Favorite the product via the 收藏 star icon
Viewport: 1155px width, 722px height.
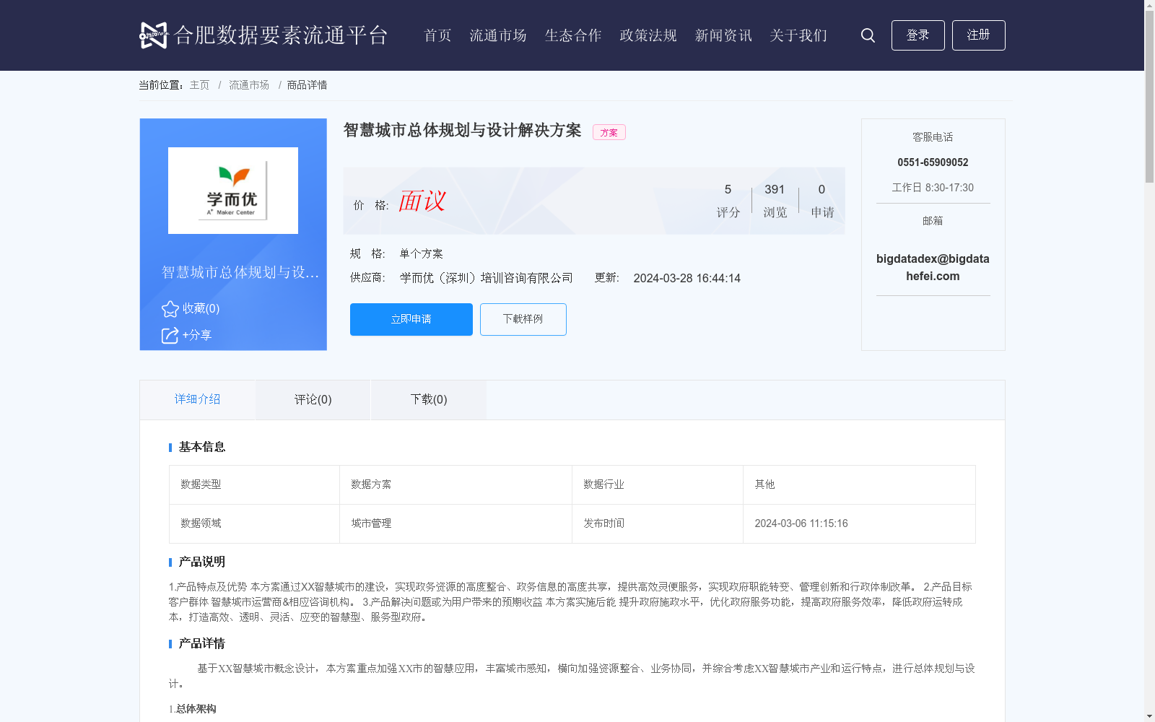click(170, 309)
